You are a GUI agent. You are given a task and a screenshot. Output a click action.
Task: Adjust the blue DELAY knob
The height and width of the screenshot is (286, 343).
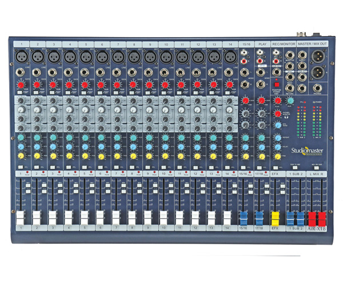[278, 147]
